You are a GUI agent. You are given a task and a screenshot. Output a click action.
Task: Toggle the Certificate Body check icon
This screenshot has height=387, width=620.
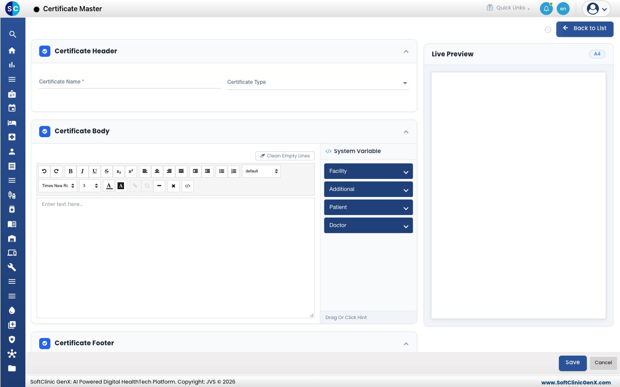tap(45, 131)
